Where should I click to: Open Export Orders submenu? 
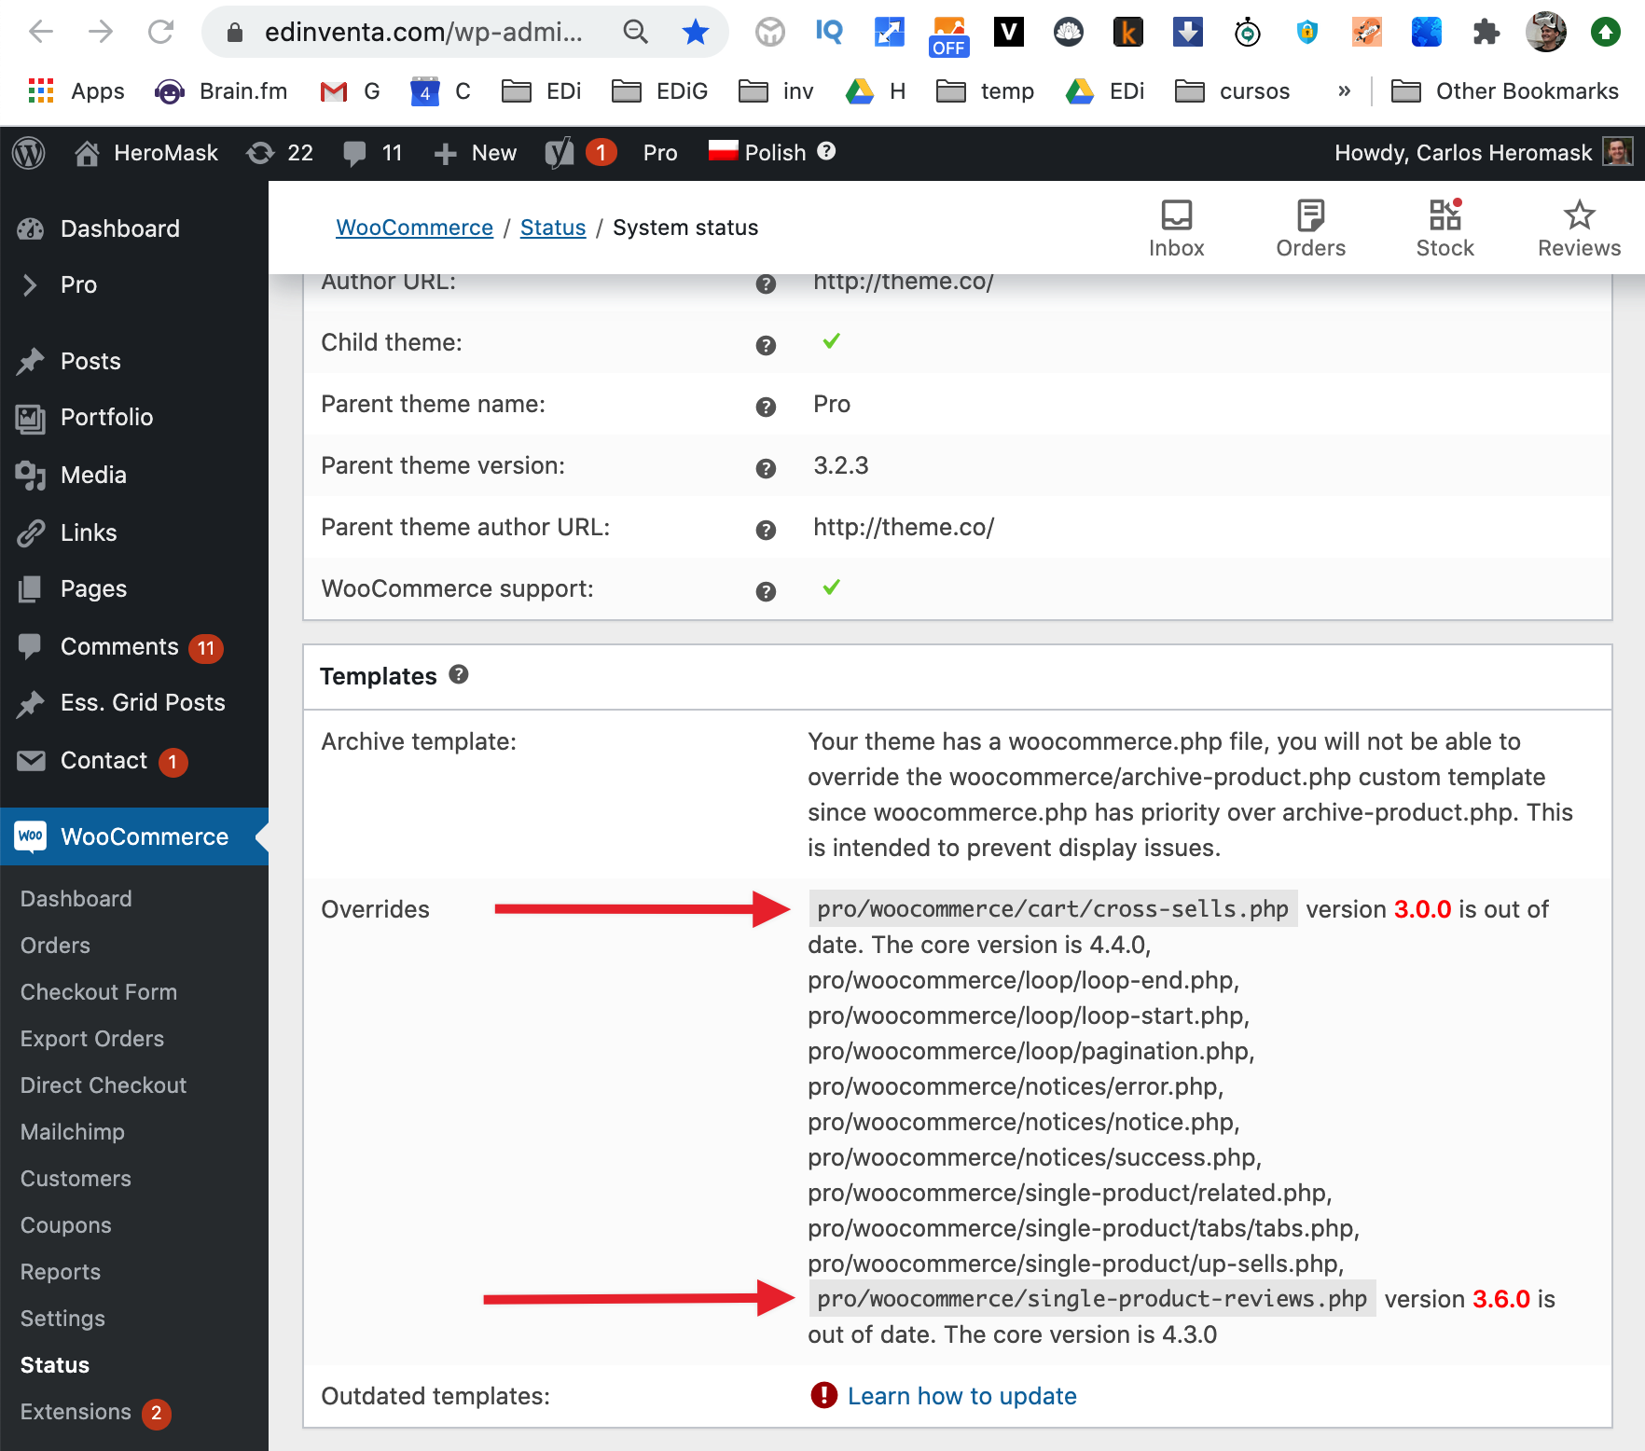pos(92,1038)
